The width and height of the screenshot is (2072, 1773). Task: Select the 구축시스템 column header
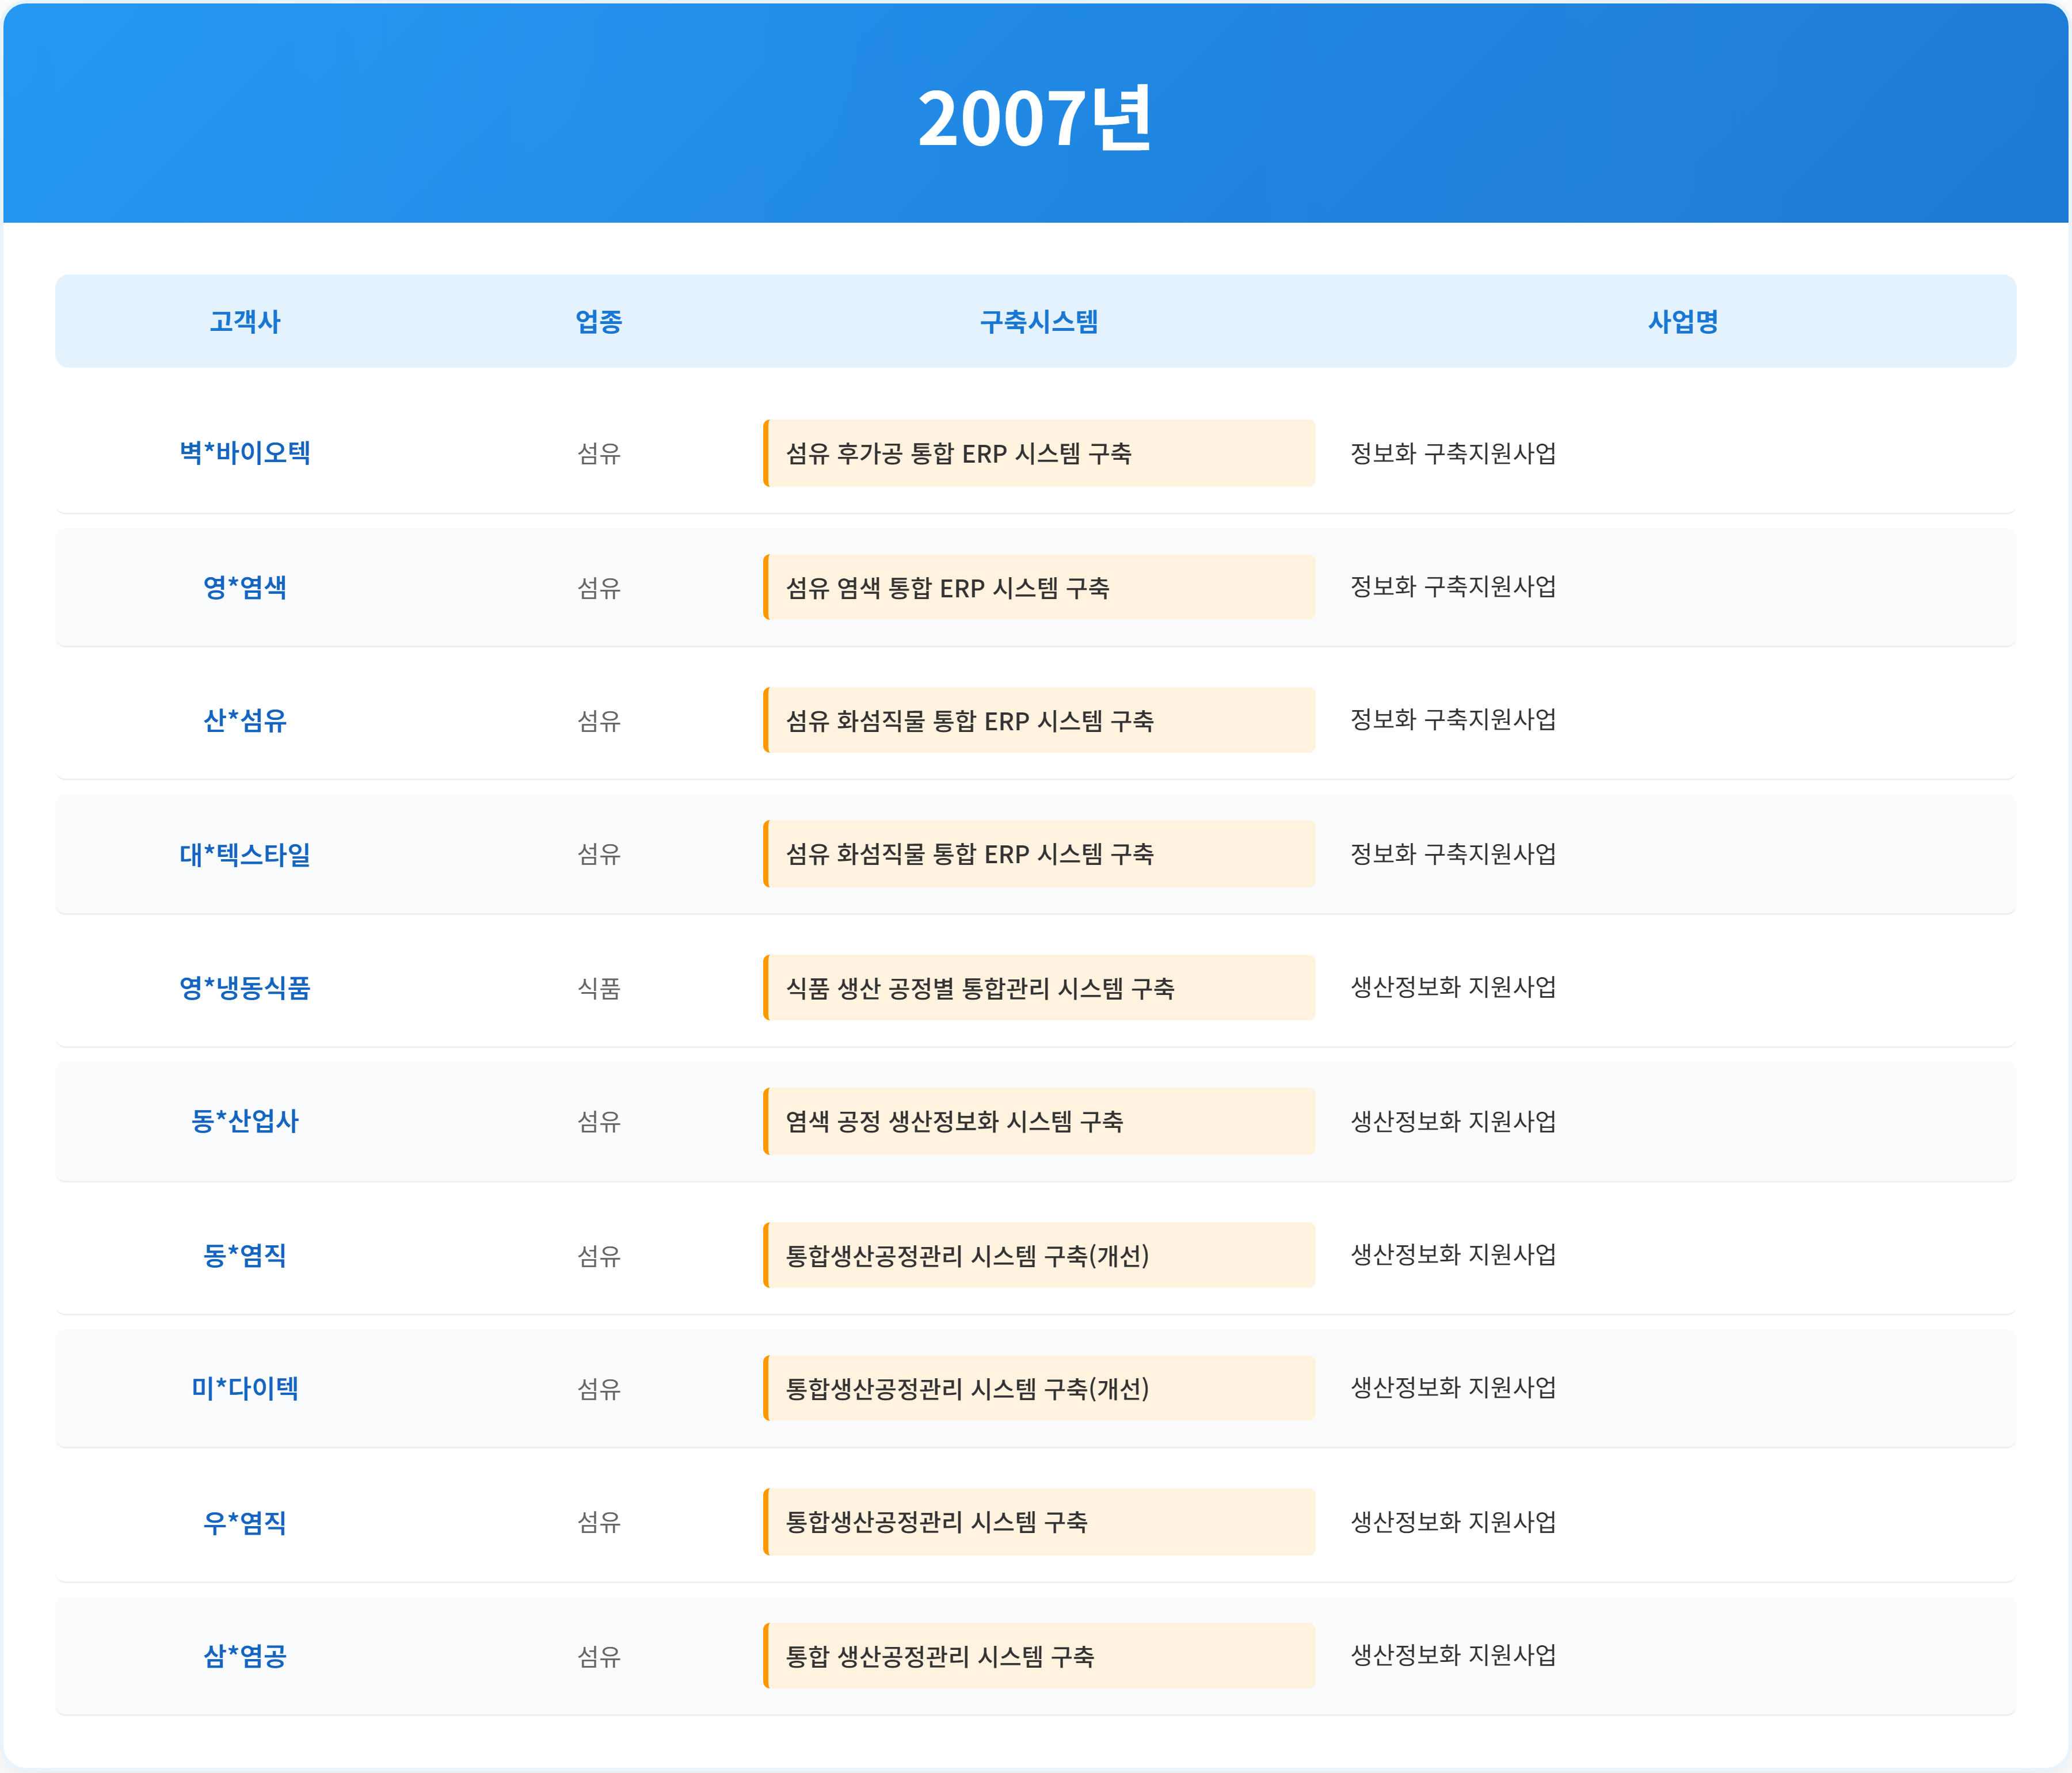(x=1039, y=321)
